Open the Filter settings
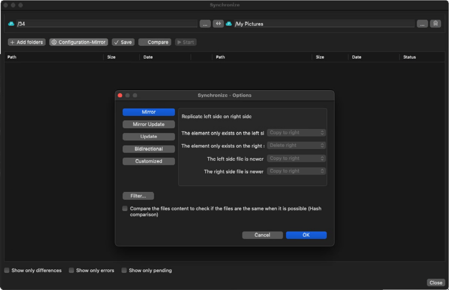 [138, 196]
